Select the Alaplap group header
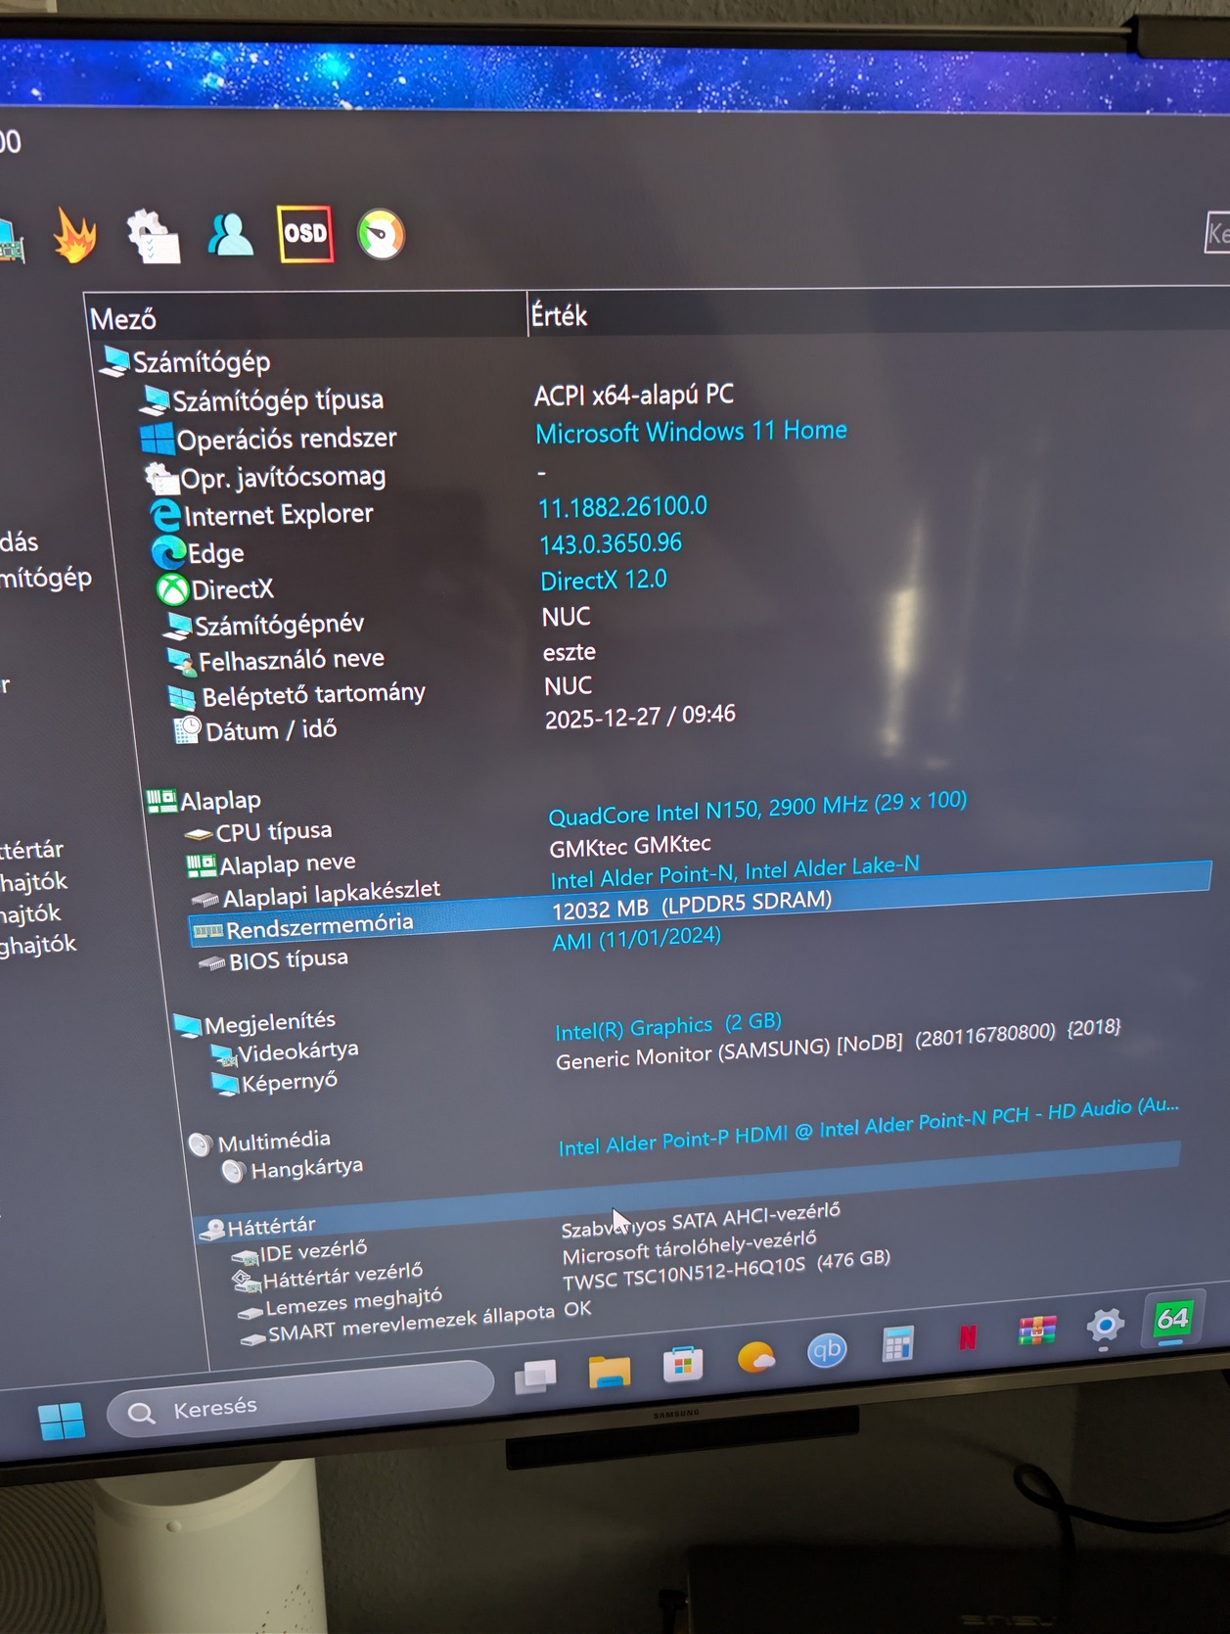This screenshot has width=1230, height=1634. [x=204, y=801]
